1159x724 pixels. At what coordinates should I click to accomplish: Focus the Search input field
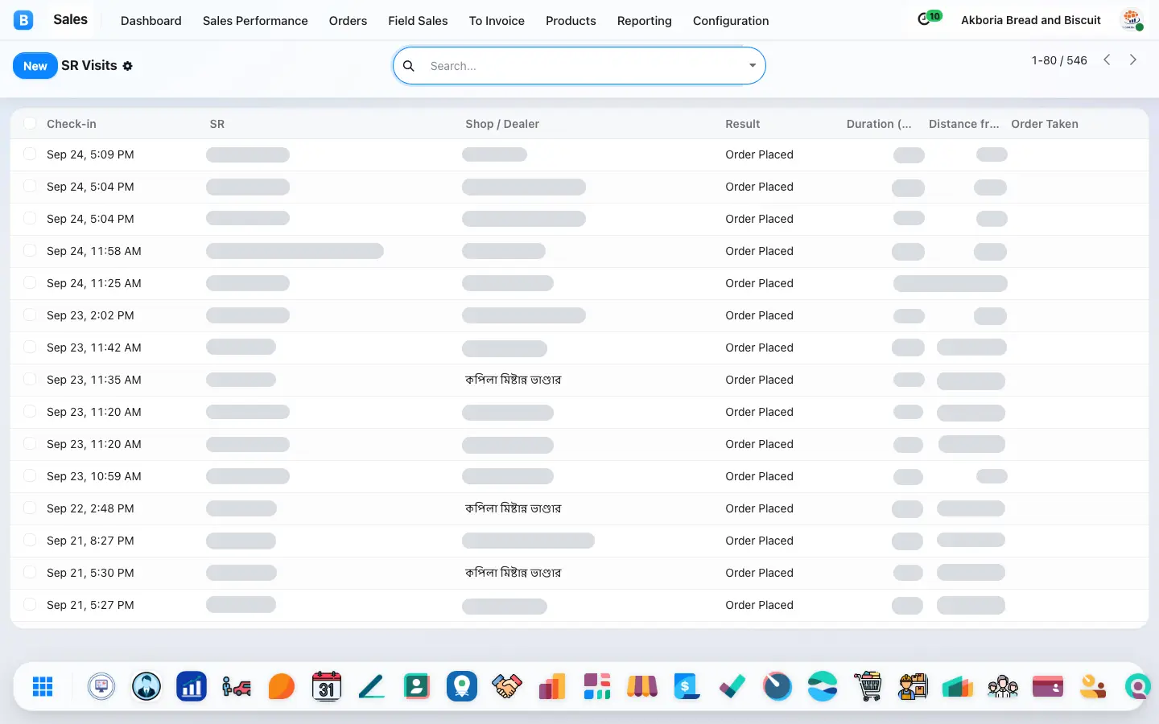click(584, 66)
